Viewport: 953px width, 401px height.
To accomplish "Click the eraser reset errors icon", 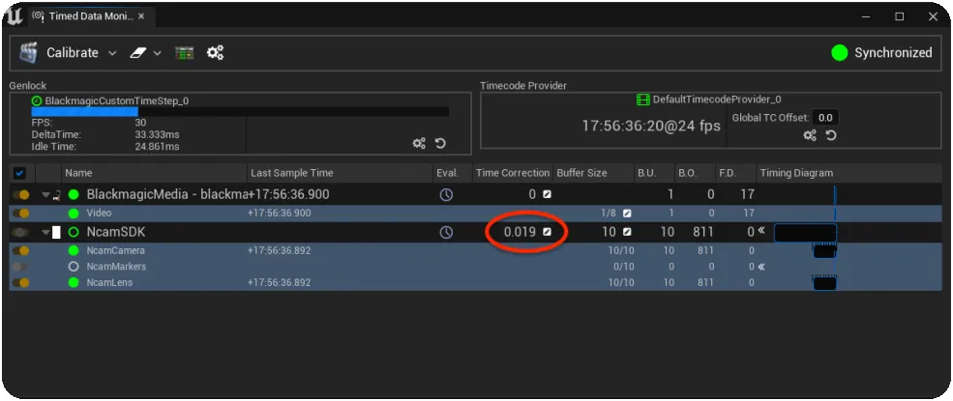I will [x=138, y=53].
